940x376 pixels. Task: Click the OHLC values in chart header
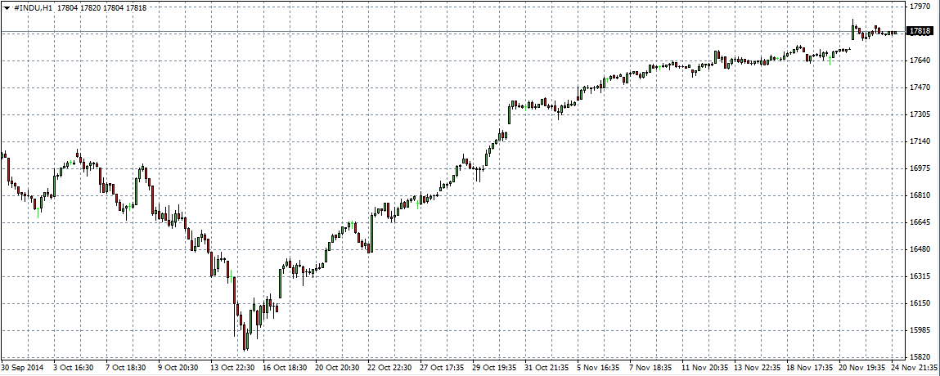[x=102, y=7]
